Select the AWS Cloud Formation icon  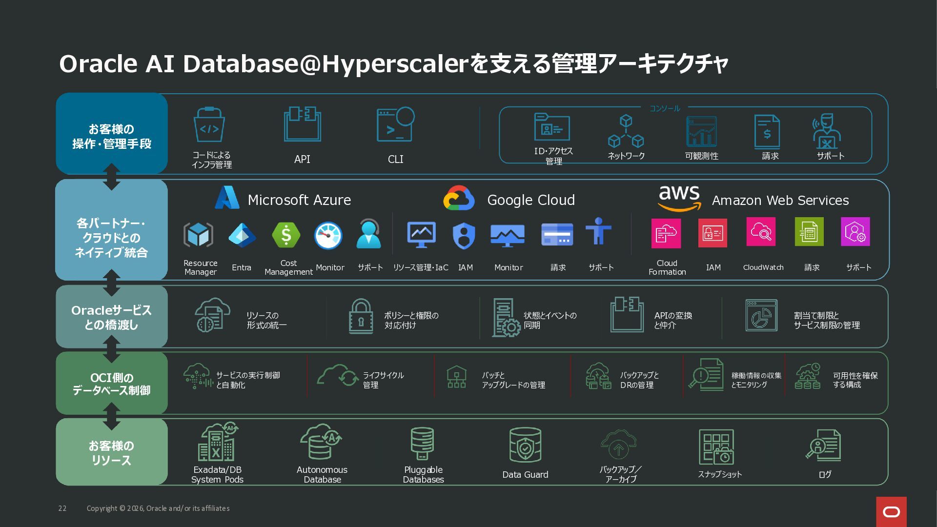[x=666, y=233]
